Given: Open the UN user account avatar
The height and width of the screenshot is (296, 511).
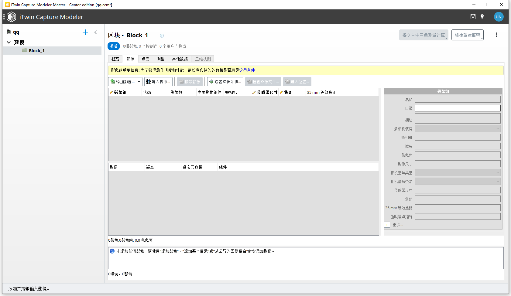Looking at the screenshot, I should (499, 17).
